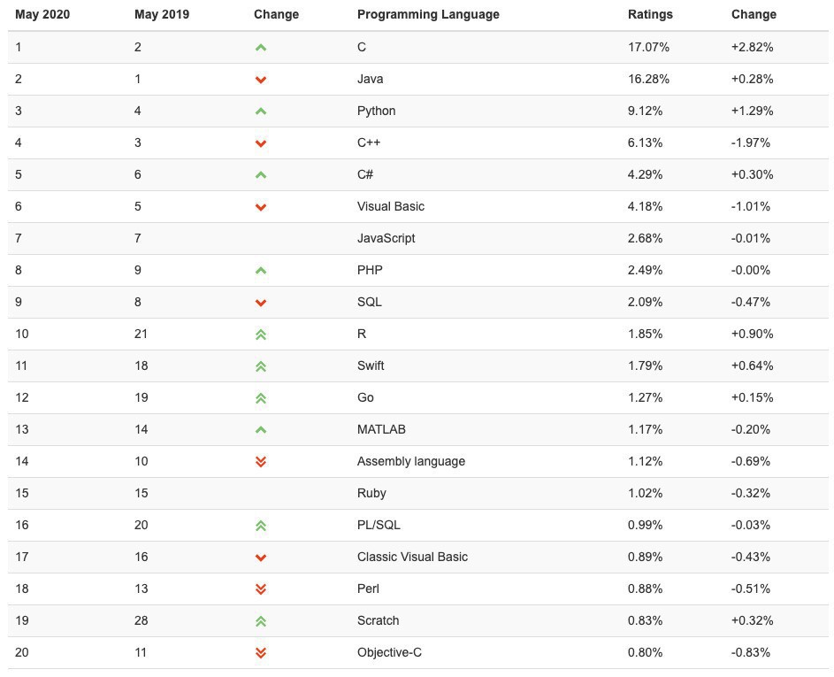Click the 17.07% rating for C
The image size is (834, 677).
pos(648,47)
